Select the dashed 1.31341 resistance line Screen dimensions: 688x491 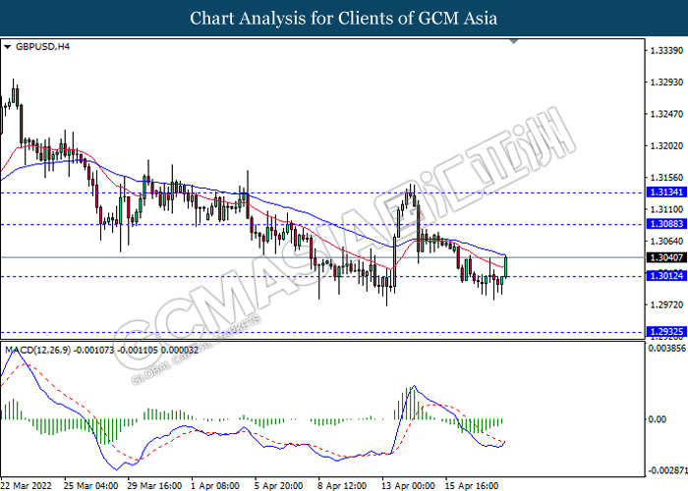click(x=322, y=192)
